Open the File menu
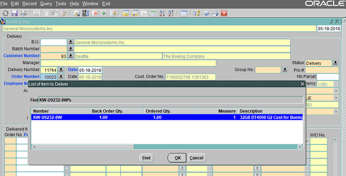Image resolution: width=346 pixels, height=176 pixels. pos(4,4)
